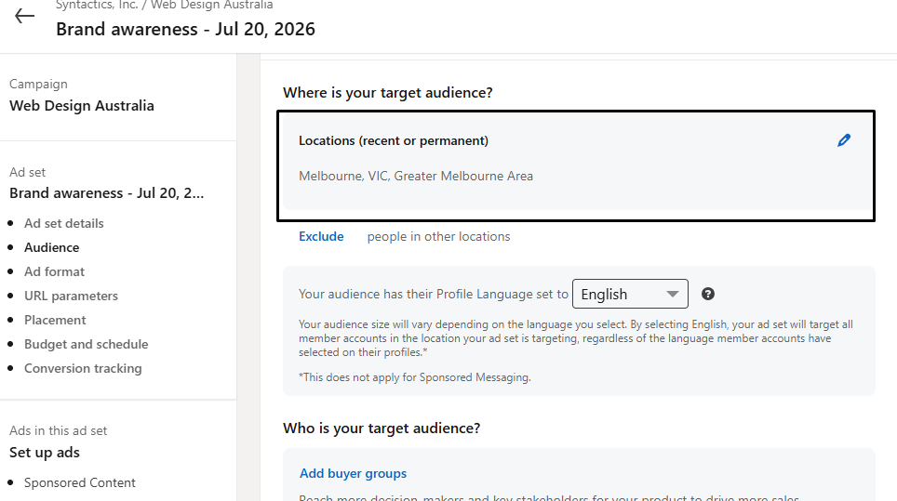Go back using the left arrow icon
Image resolution: width=897 pixels, height=501 pixels.
[24, 16]
